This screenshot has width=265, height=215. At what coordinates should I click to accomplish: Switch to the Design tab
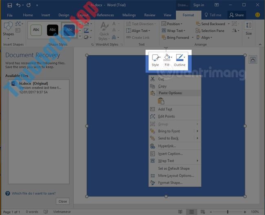tap(64, 15)
